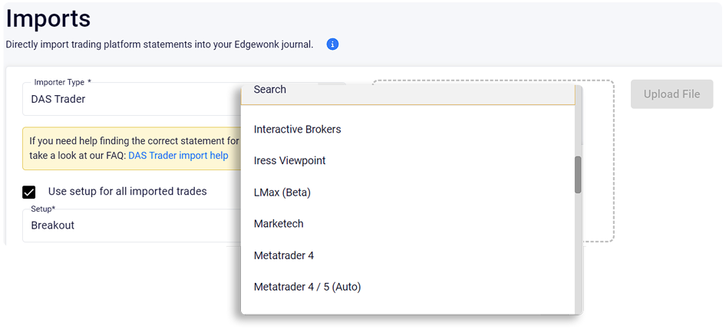Select Interactive Brokers from the list

point(298,130)
